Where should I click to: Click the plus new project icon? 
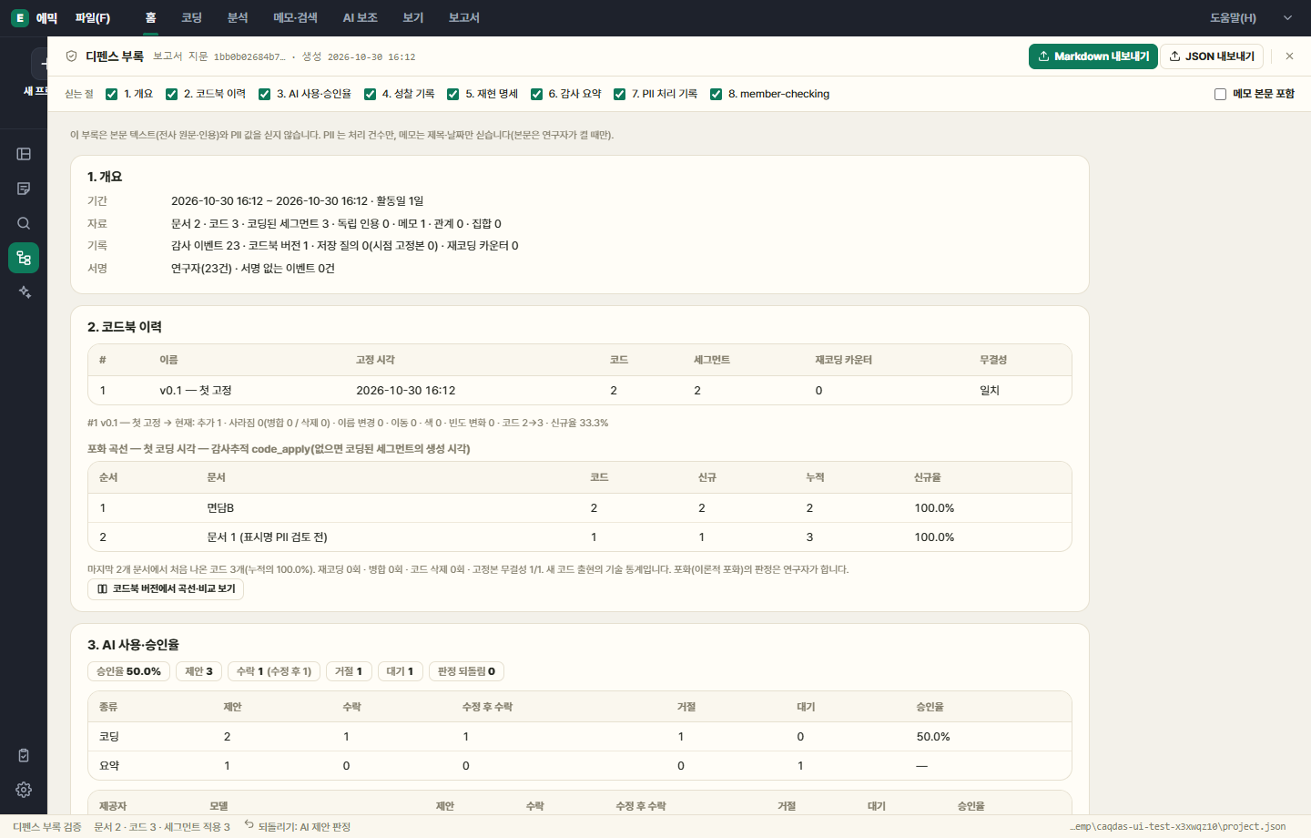point(43,64)
